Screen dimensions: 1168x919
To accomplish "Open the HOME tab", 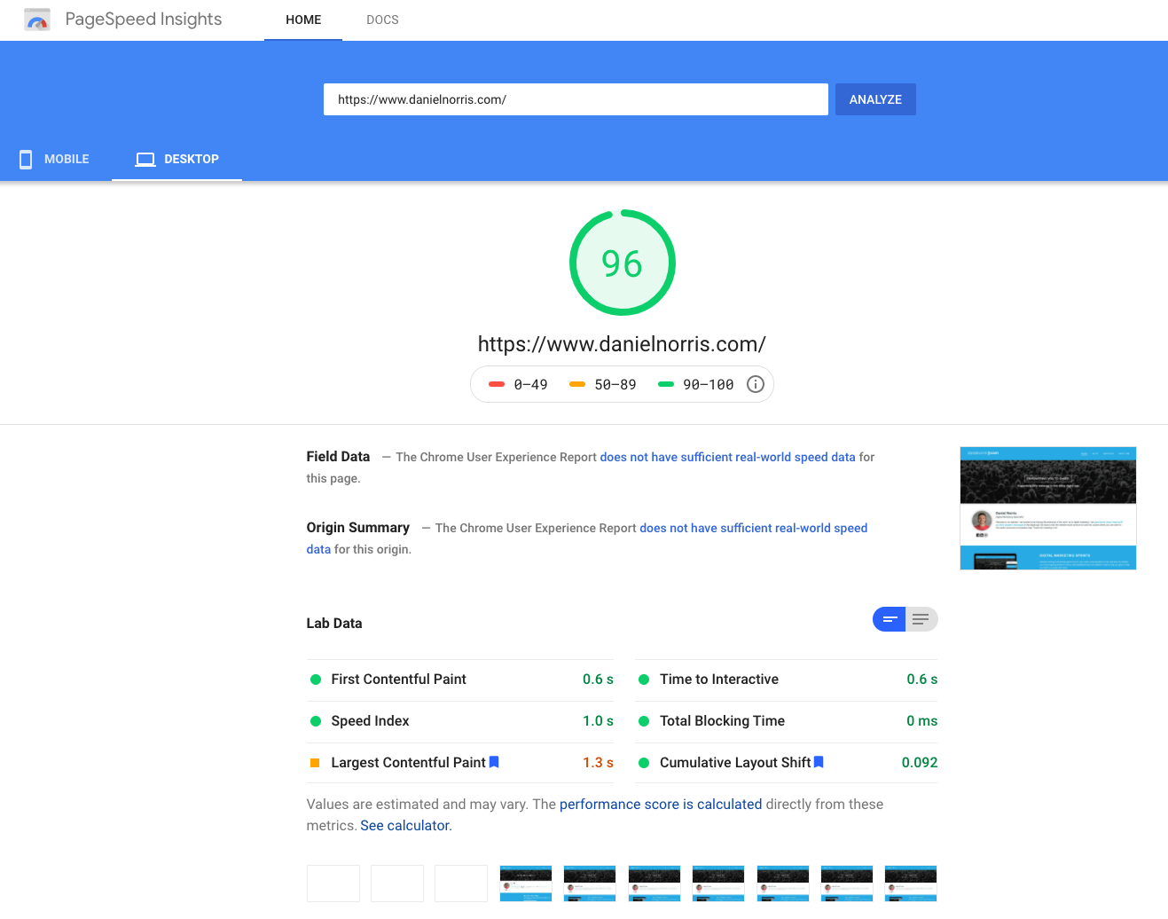I will pos(303,20).
